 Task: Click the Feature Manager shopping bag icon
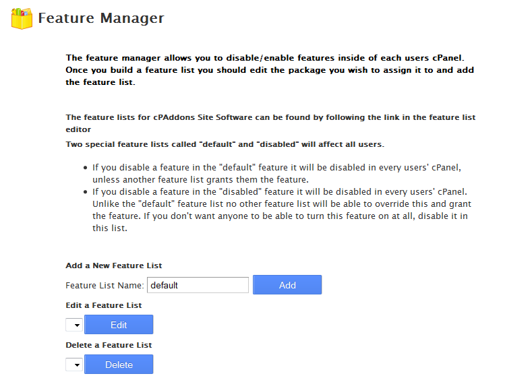22,18
